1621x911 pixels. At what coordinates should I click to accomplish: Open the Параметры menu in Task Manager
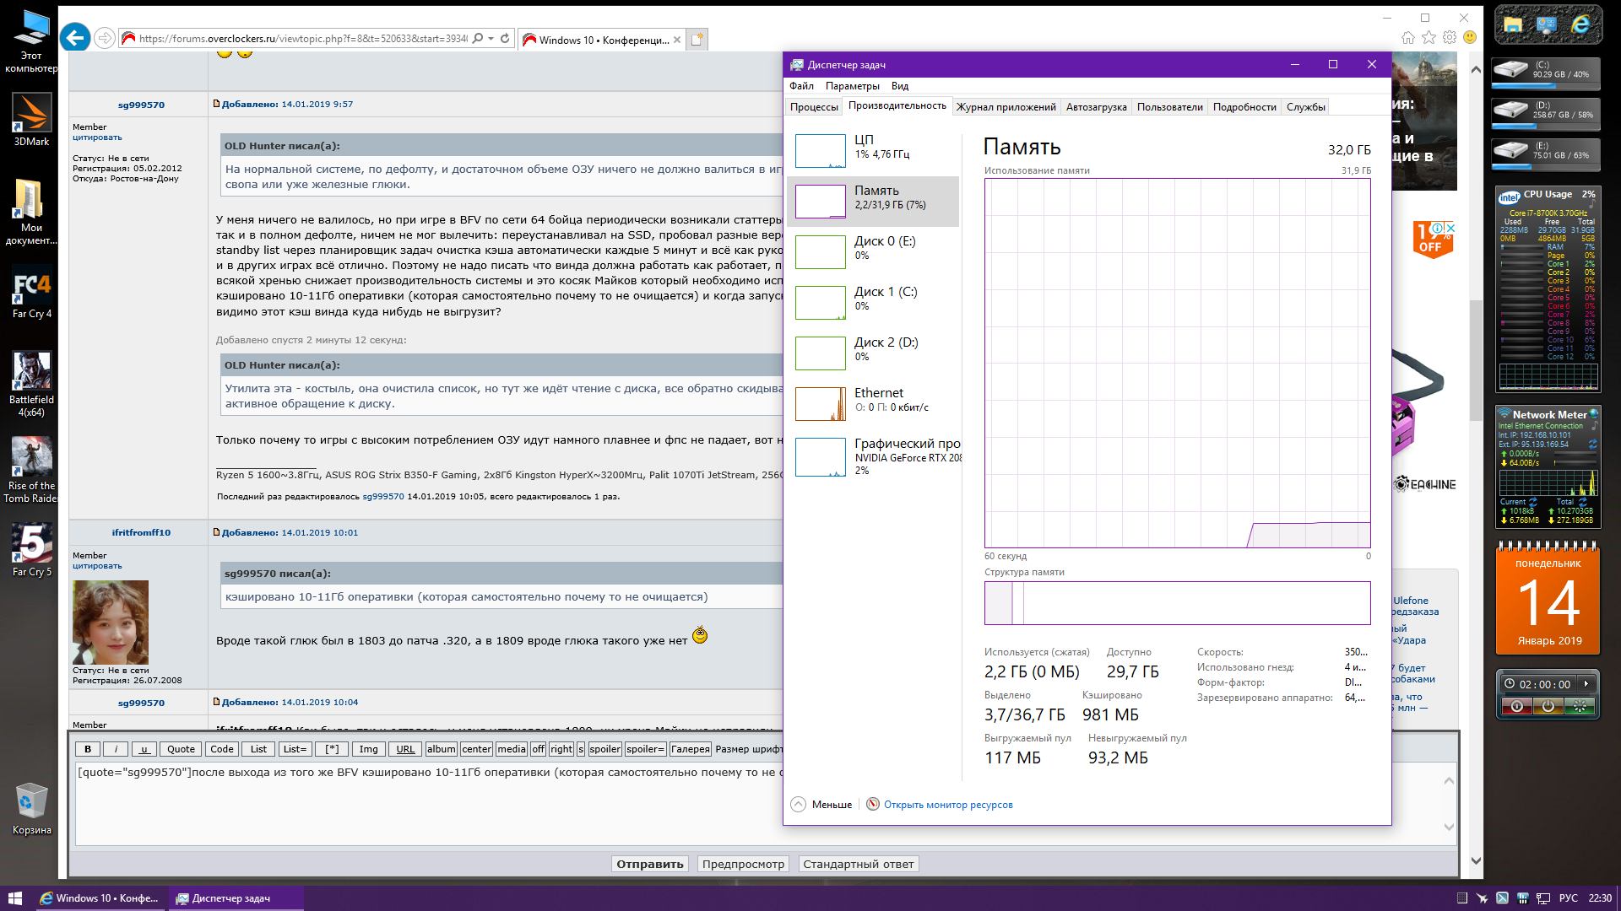click(852, 86)
